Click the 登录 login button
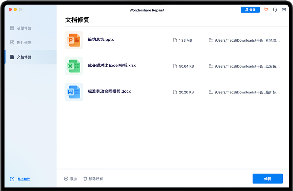This screenshot has height=191, width=293. 250,10
